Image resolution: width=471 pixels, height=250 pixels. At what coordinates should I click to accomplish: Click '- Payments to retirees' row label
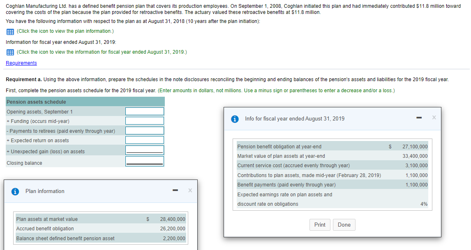[x=61, y=131]
